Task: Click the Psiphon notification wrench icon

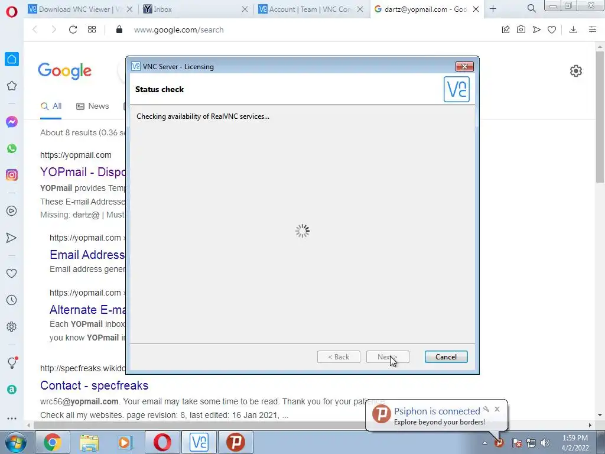Action: tap(486, 409)
